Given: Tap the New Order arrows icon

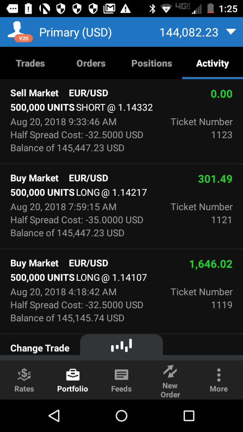Looking at the screenshot, I should (170, 371).
